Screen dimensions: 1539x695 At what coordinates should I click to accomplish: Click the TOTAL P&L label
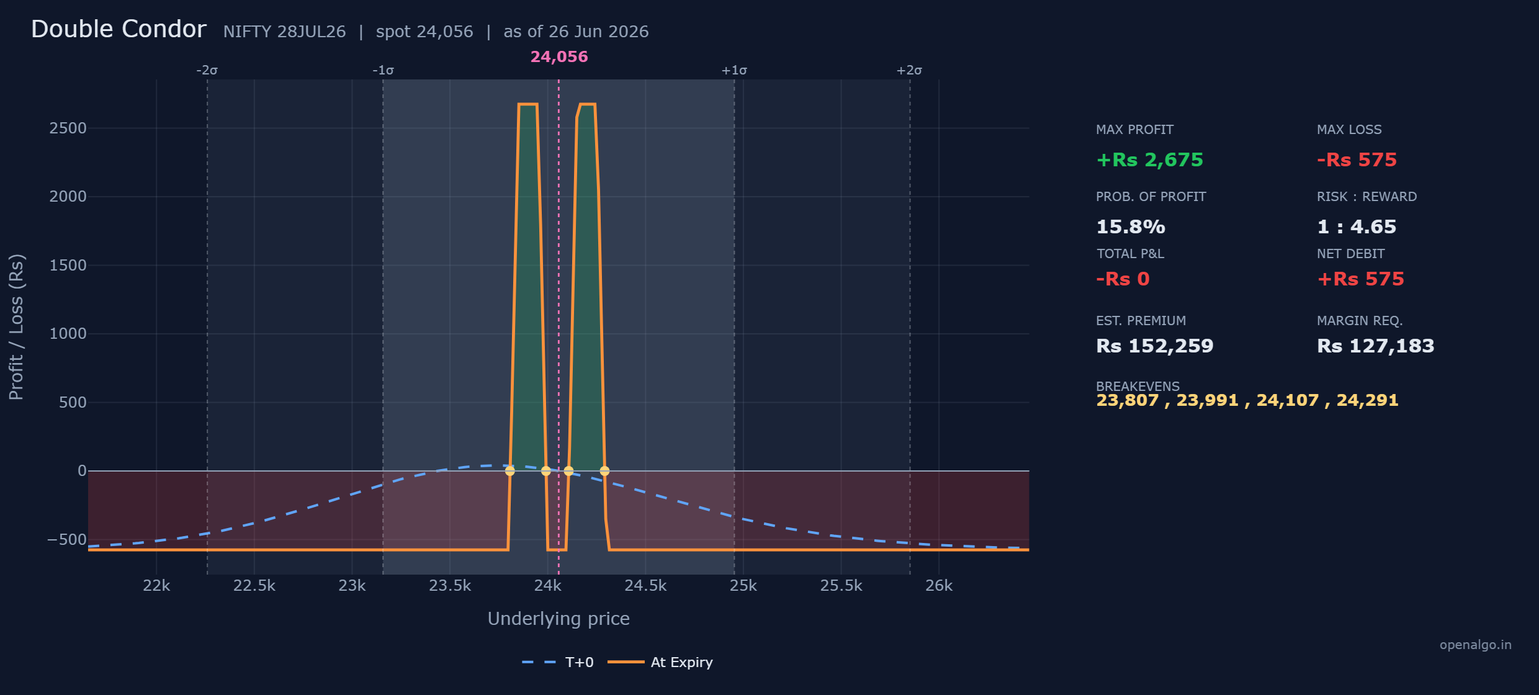[x=1130, y=254]
